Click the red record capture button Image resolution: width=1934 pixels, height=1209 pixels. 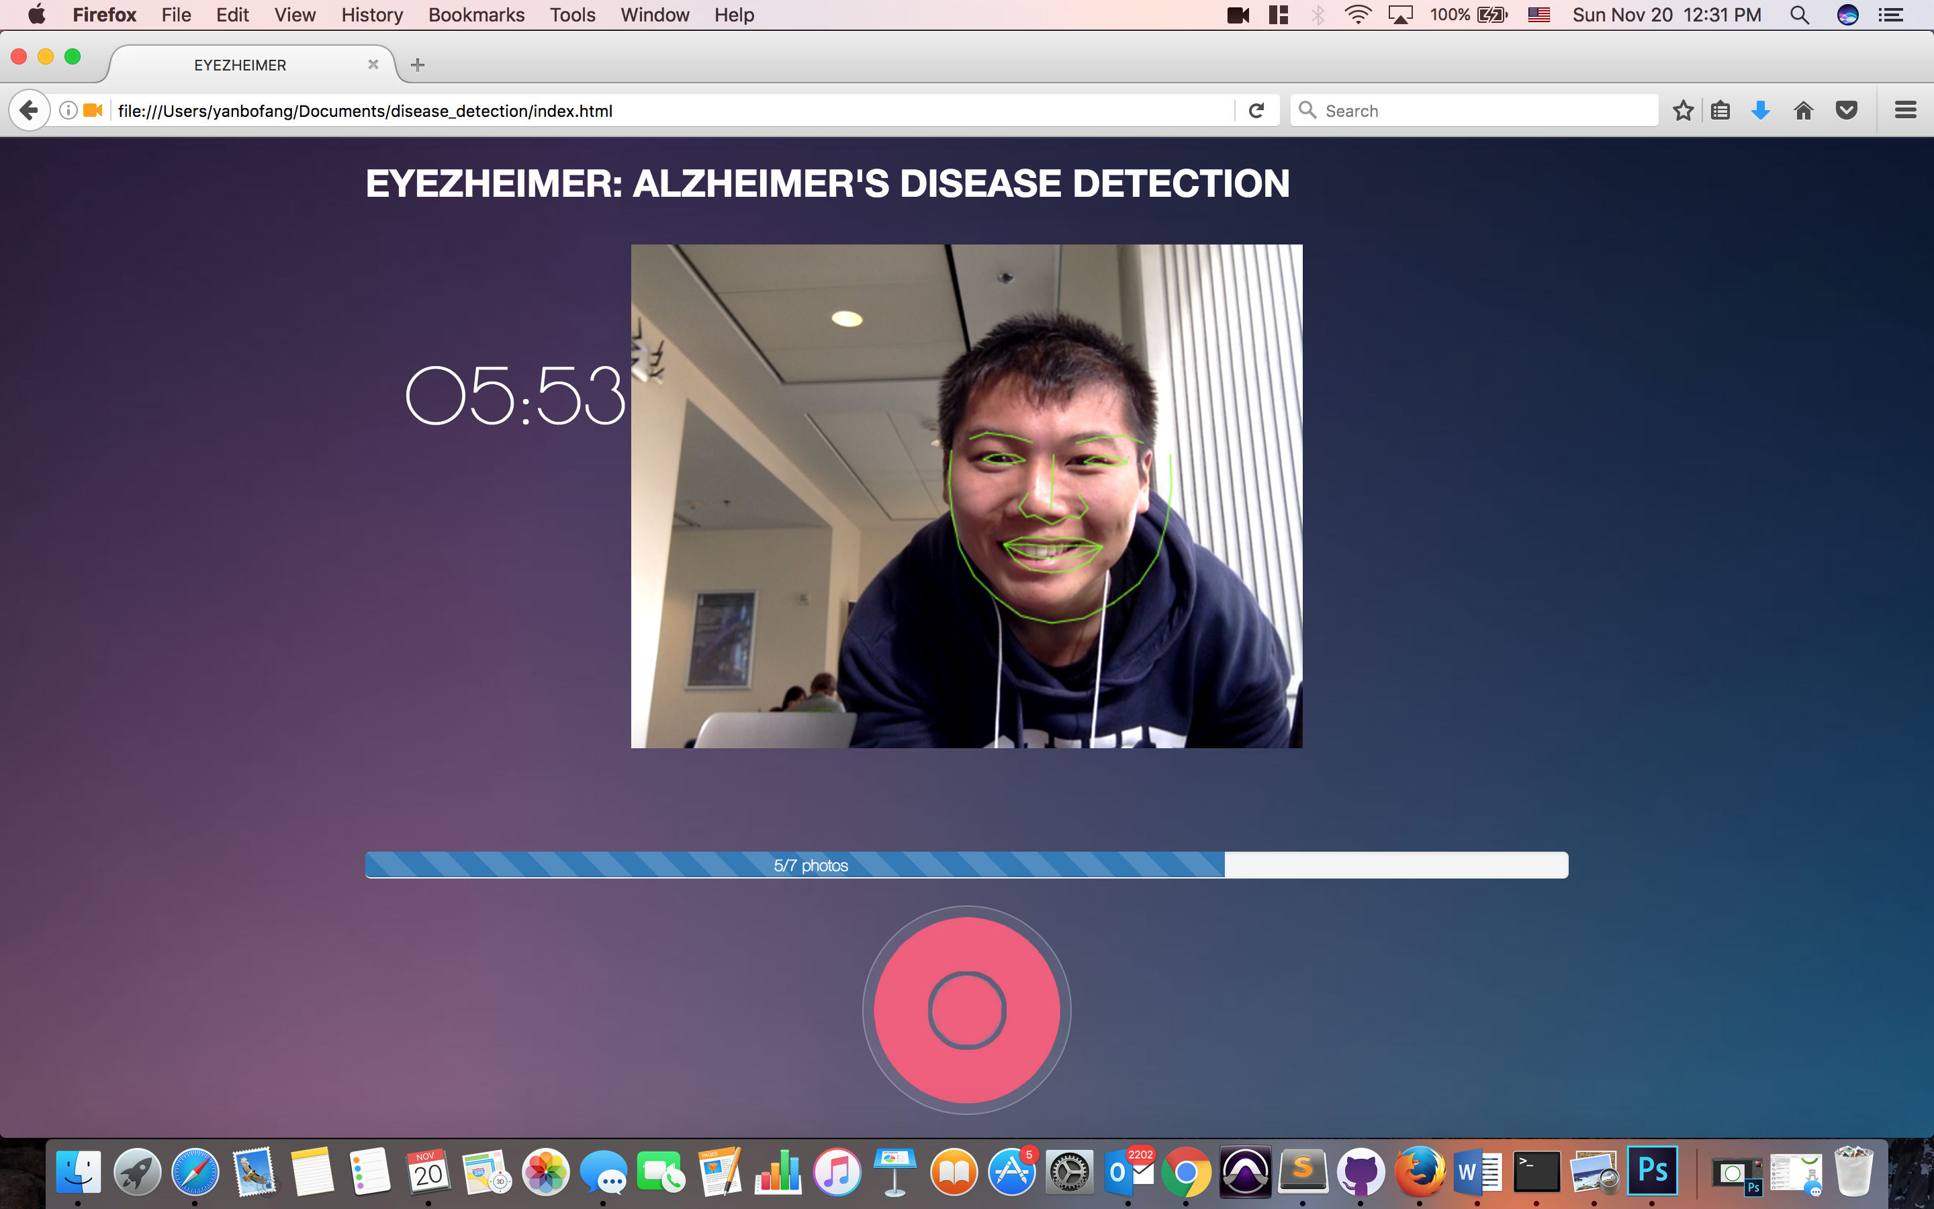coord(966,1010)
